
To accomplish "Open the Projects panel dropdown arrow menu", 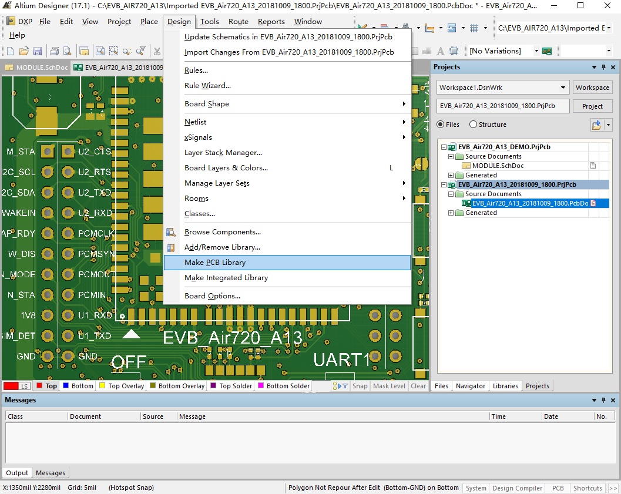I will [594, 68].
